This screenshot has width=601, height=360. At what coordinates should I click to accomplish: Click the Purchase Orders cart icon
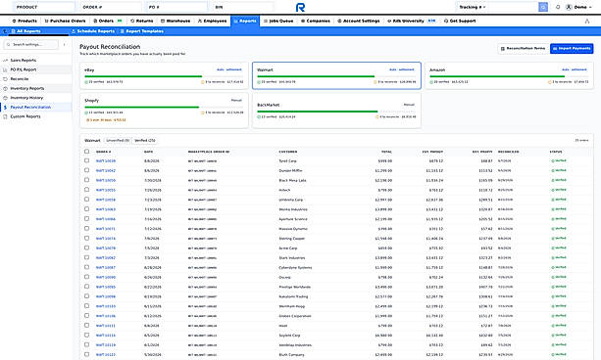[x=46, y=22]
